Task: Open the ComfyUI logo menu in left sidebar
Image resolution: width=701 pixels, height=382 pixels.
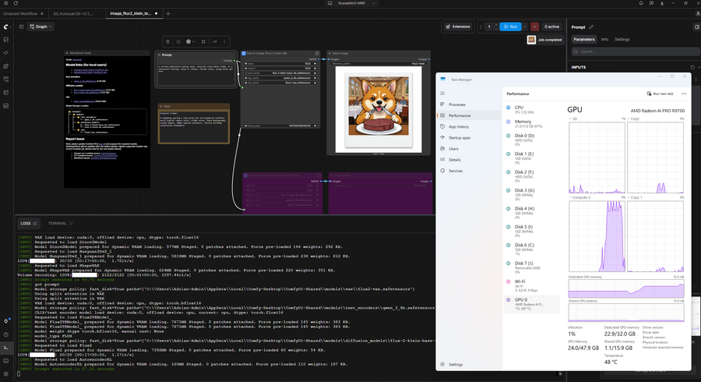Action: click(5, 27)
